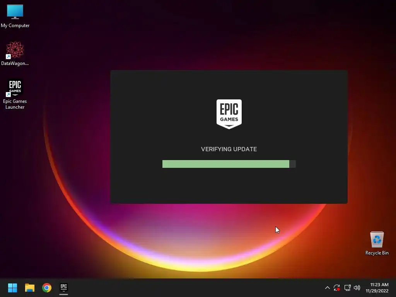This screenshot has height=297, width=396.
Task: Open the Windows Start menu
Action: pyautogui.click(x=12, y=288)
